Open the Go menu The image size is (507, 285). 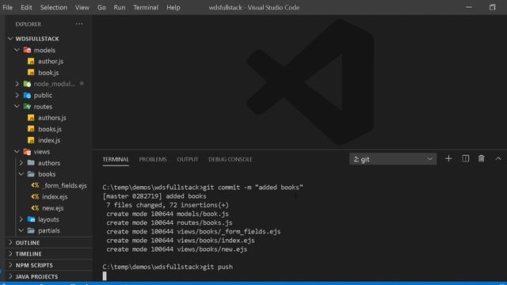(x=101, y=7)
